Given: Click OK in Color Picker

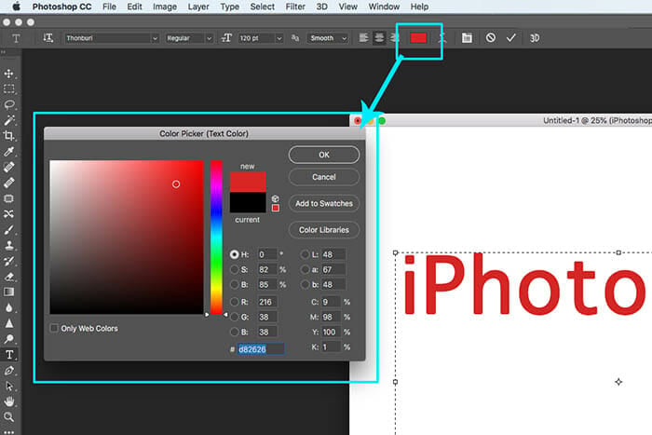Looking at the screenshot, I should [x=324, y=155].
